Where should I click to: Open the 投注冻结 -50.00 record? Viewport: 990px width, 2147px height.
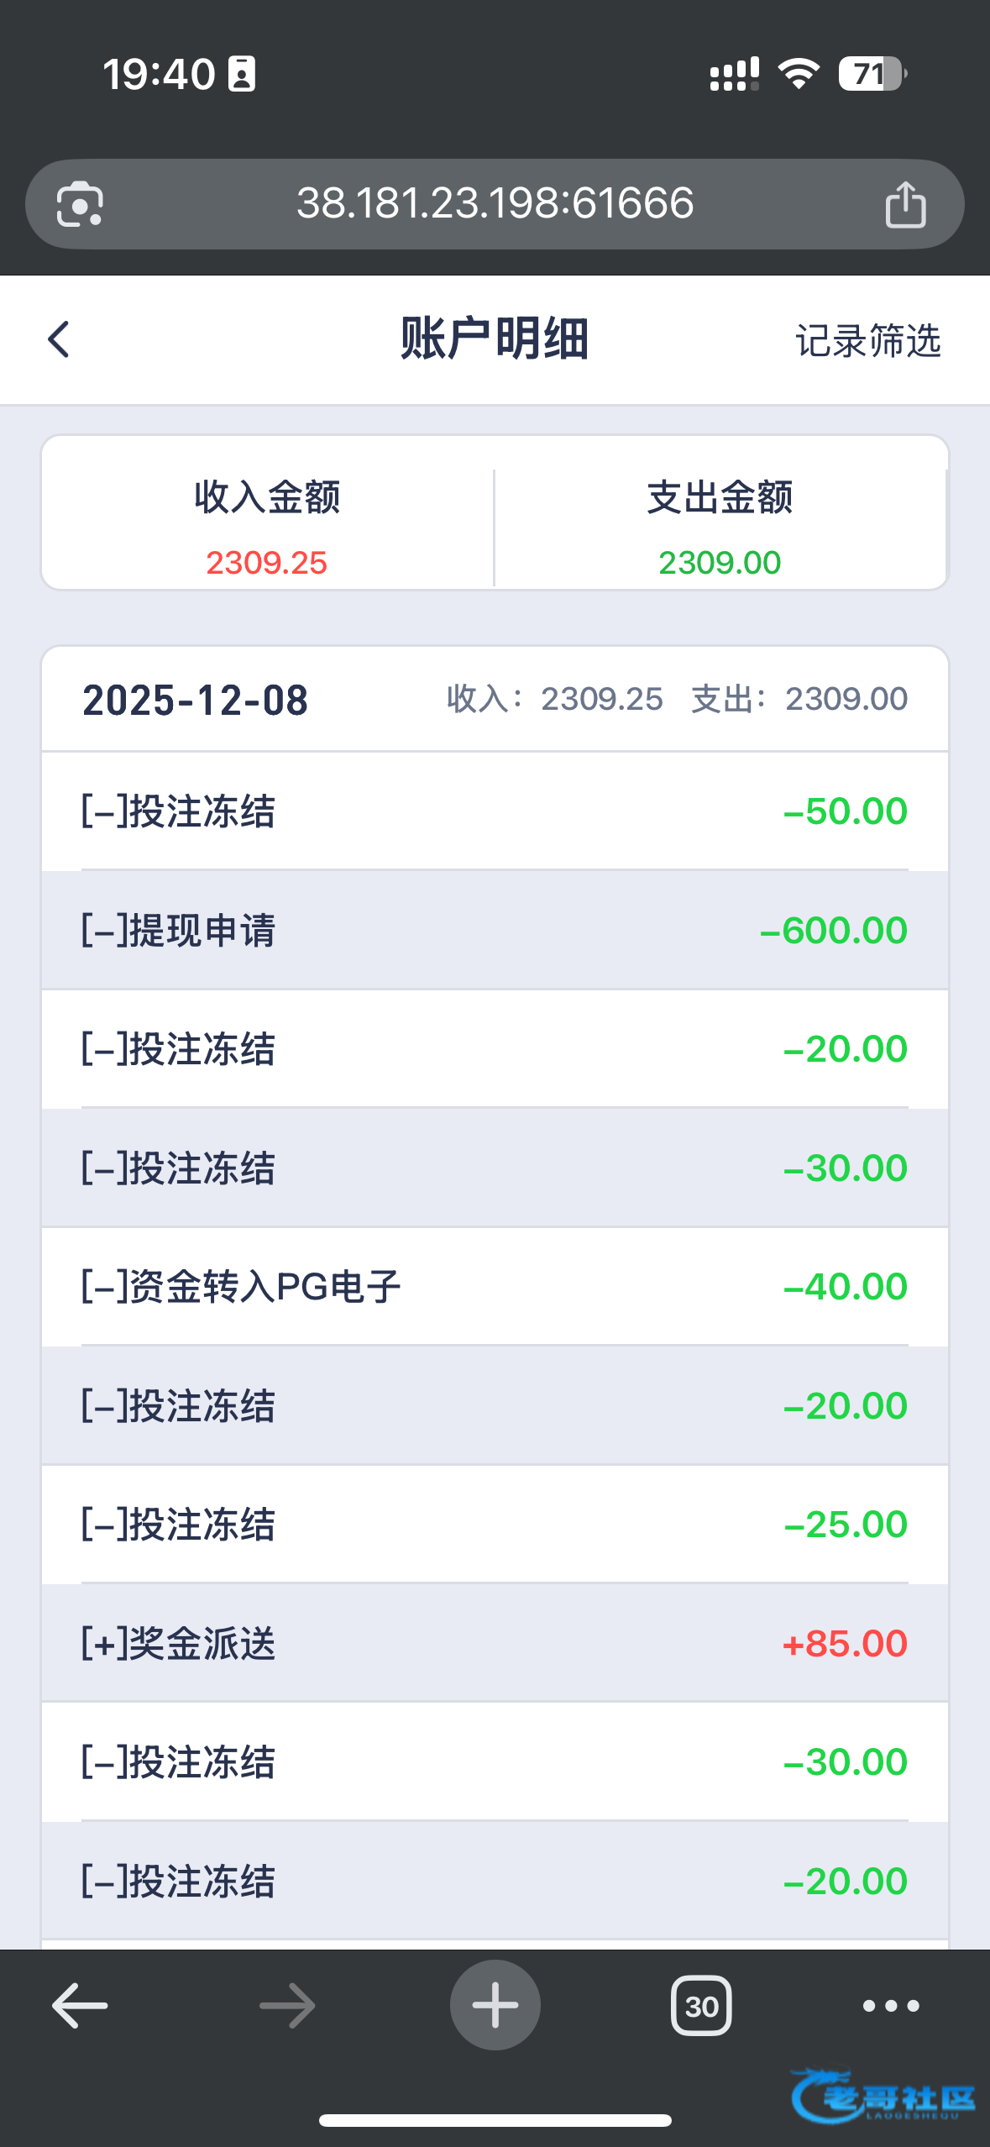tap(495, 811)
